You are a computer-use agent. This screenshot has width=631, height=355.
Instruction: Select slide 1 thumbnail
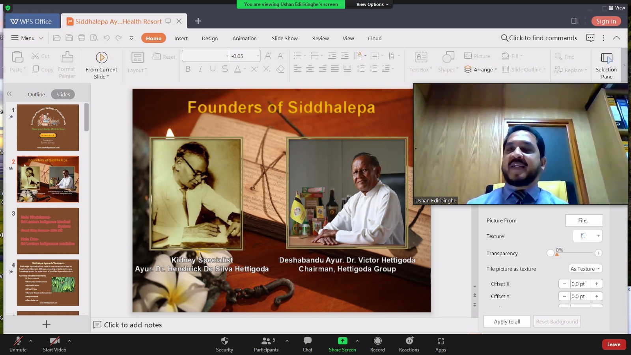pyautogui.click(x=48, y=127)
